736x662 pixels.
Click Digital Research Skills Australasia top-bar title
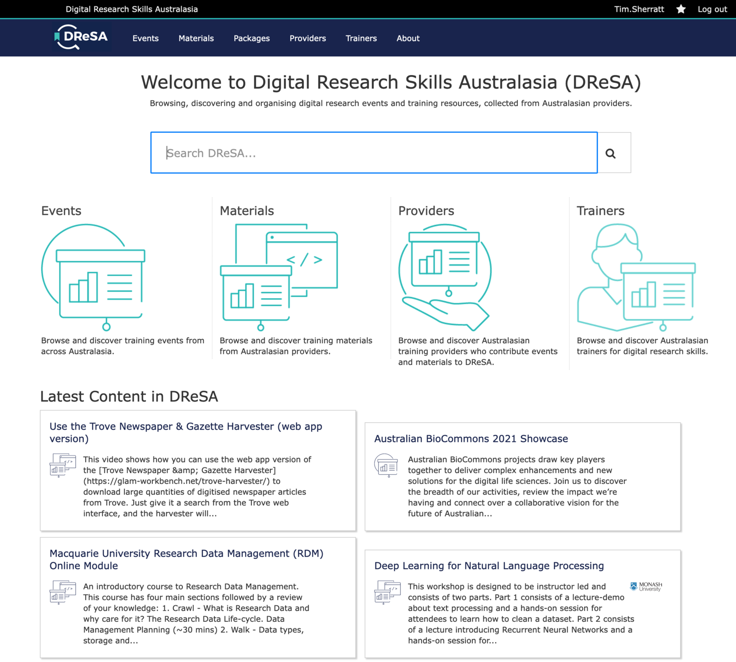point(132,9)
